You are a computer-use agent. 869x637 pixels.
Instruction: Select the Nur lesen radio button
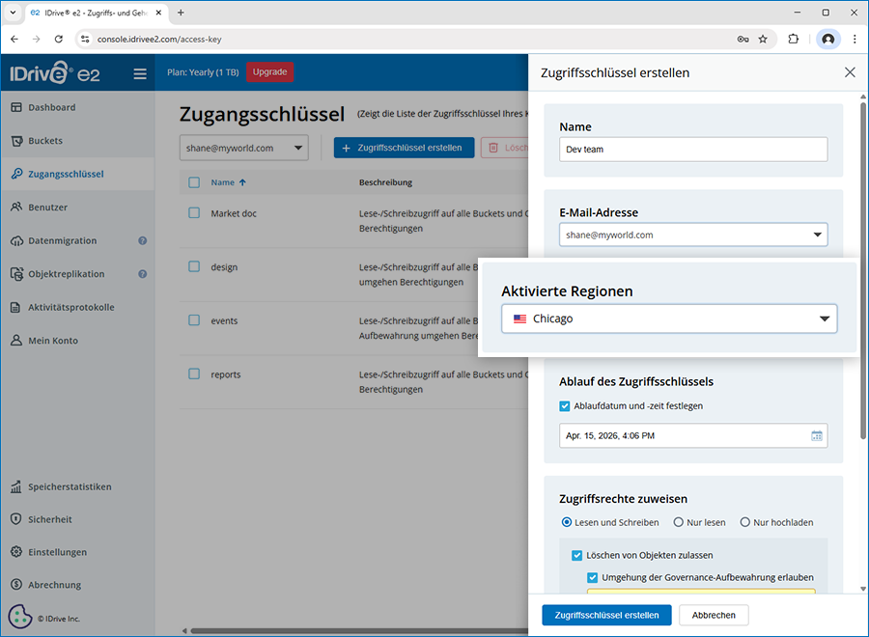679,522
